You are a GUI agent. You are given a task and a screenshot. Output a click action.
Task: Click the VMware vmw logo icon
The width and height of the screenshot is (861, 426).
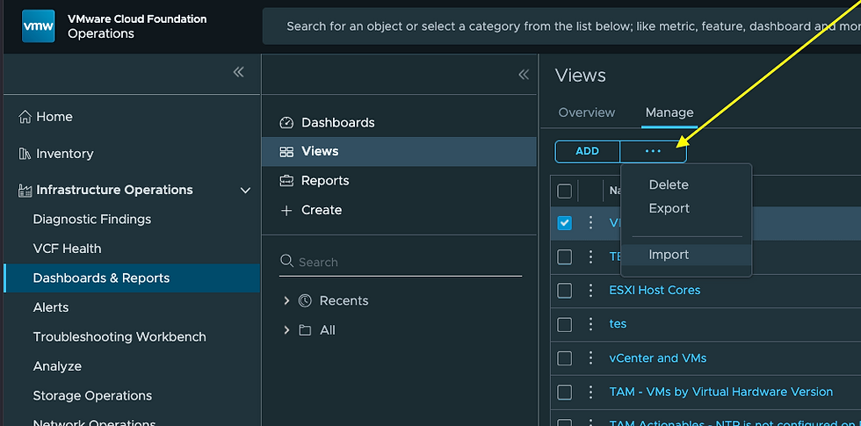[x=38, y=26]
